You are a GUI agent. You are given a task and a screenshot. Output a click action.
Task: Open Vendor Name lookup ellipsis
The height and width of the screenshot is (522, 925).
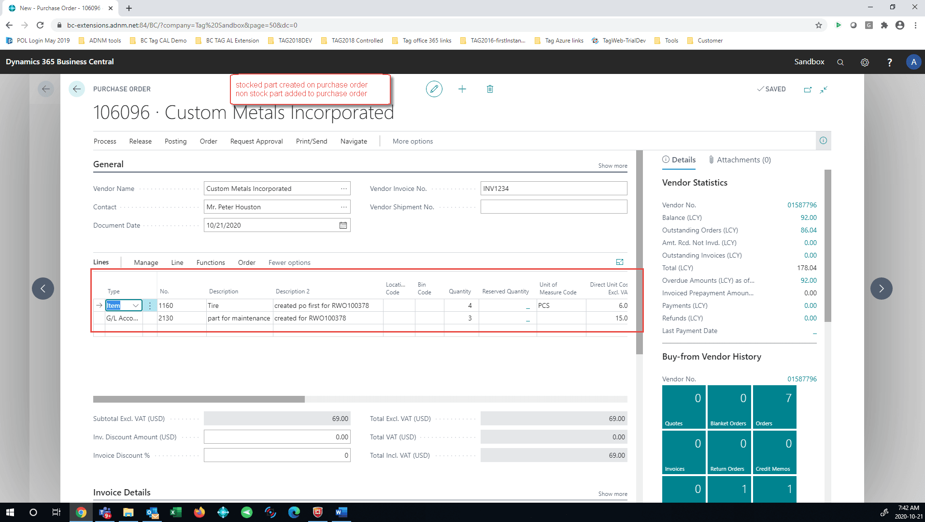(343, 188)
